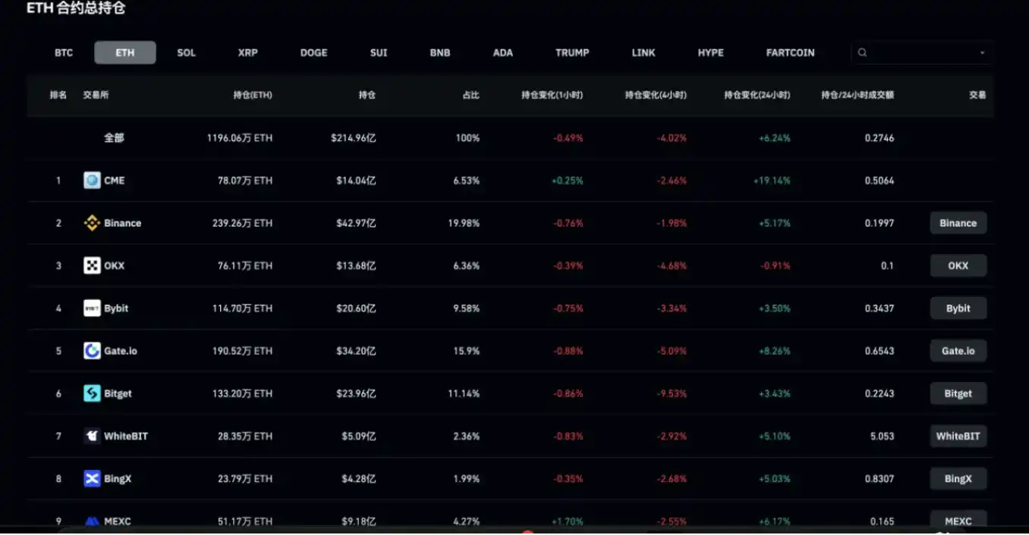Click the Binance logo icon

[x=92, y=223]
